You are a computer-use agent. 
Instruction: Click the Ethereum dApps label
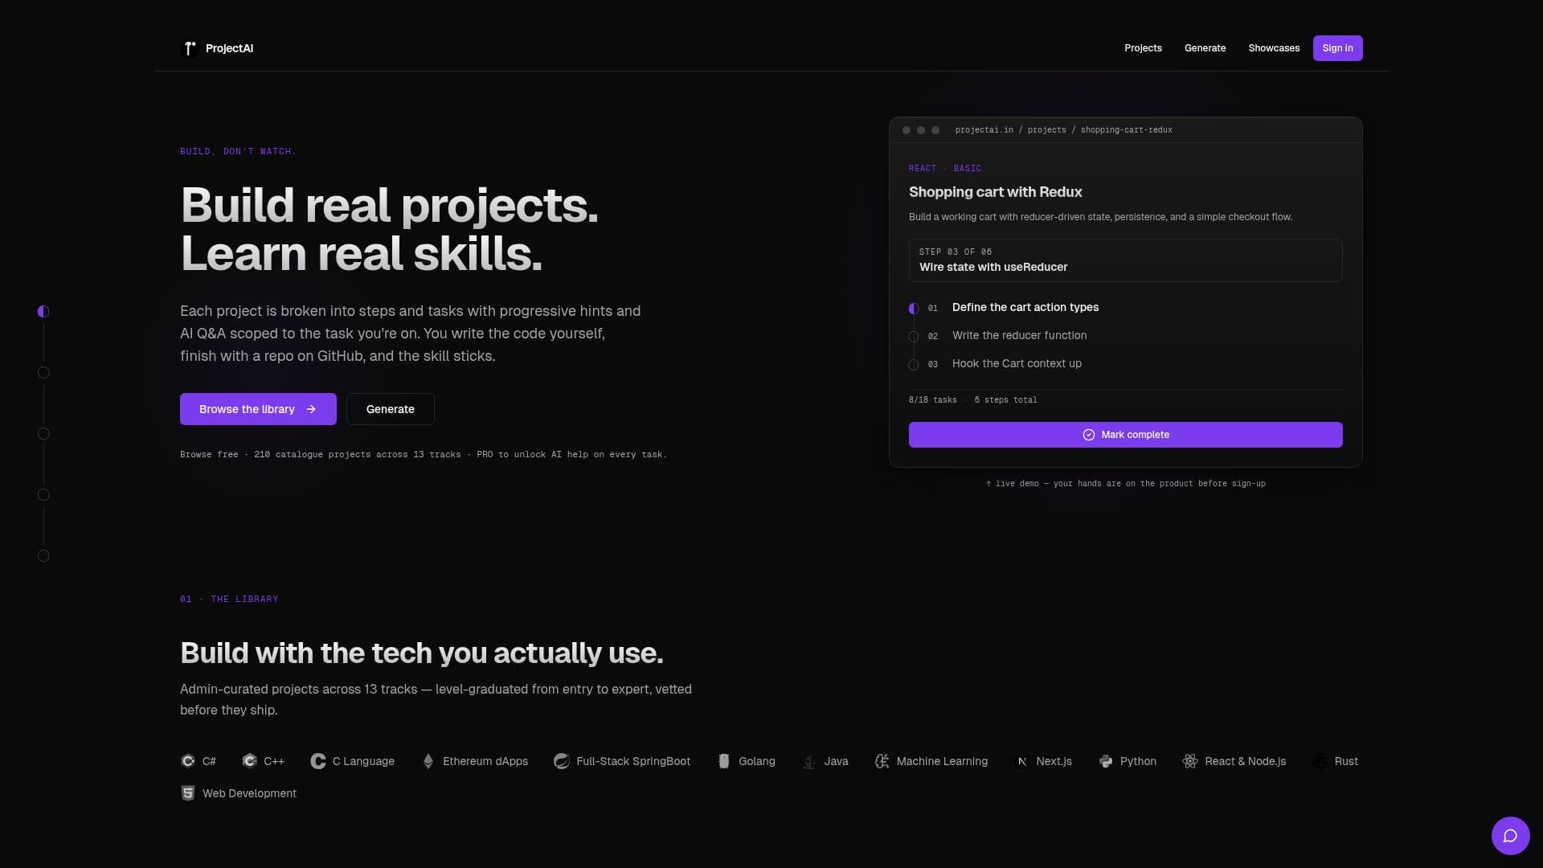pos(485,761)
